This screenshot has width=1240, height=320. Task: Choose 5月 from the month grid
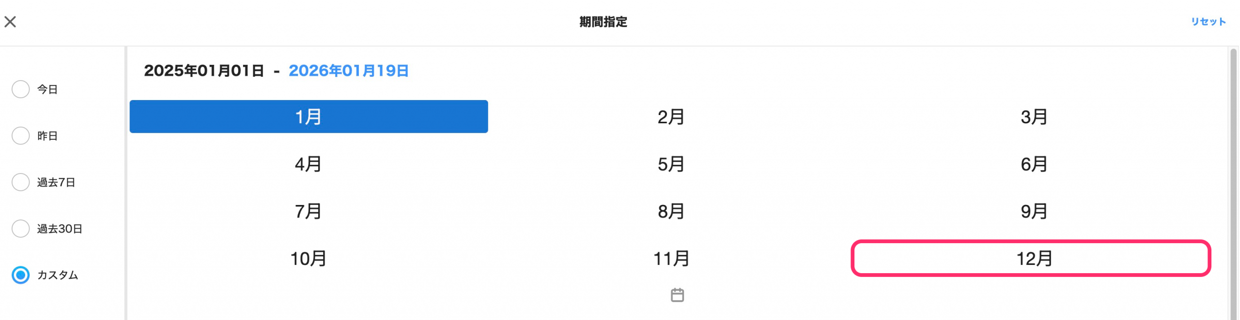(671, 164)
